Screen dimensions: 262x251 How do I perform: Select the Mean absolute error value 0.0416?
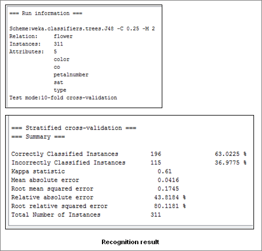click(x=168, y=180)
